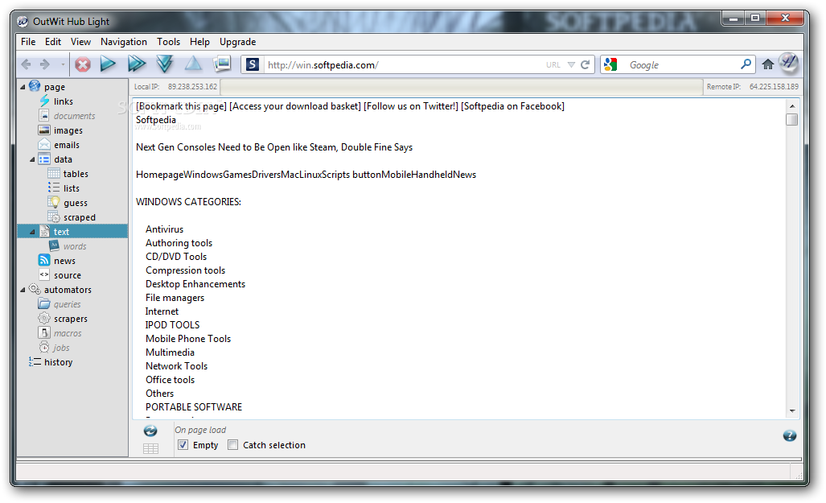Click the double arrow browse button
Screen dimensions: 826x503
(x=137, y=64)
